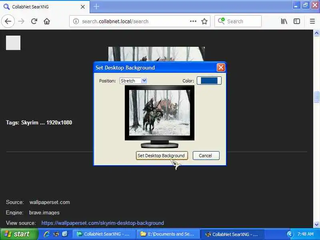This screenshot has height=240, width=320.
Task: Switch to E:\Documents and Se... taskbar window
Action: pyautogui.click(x=167, y=234)
